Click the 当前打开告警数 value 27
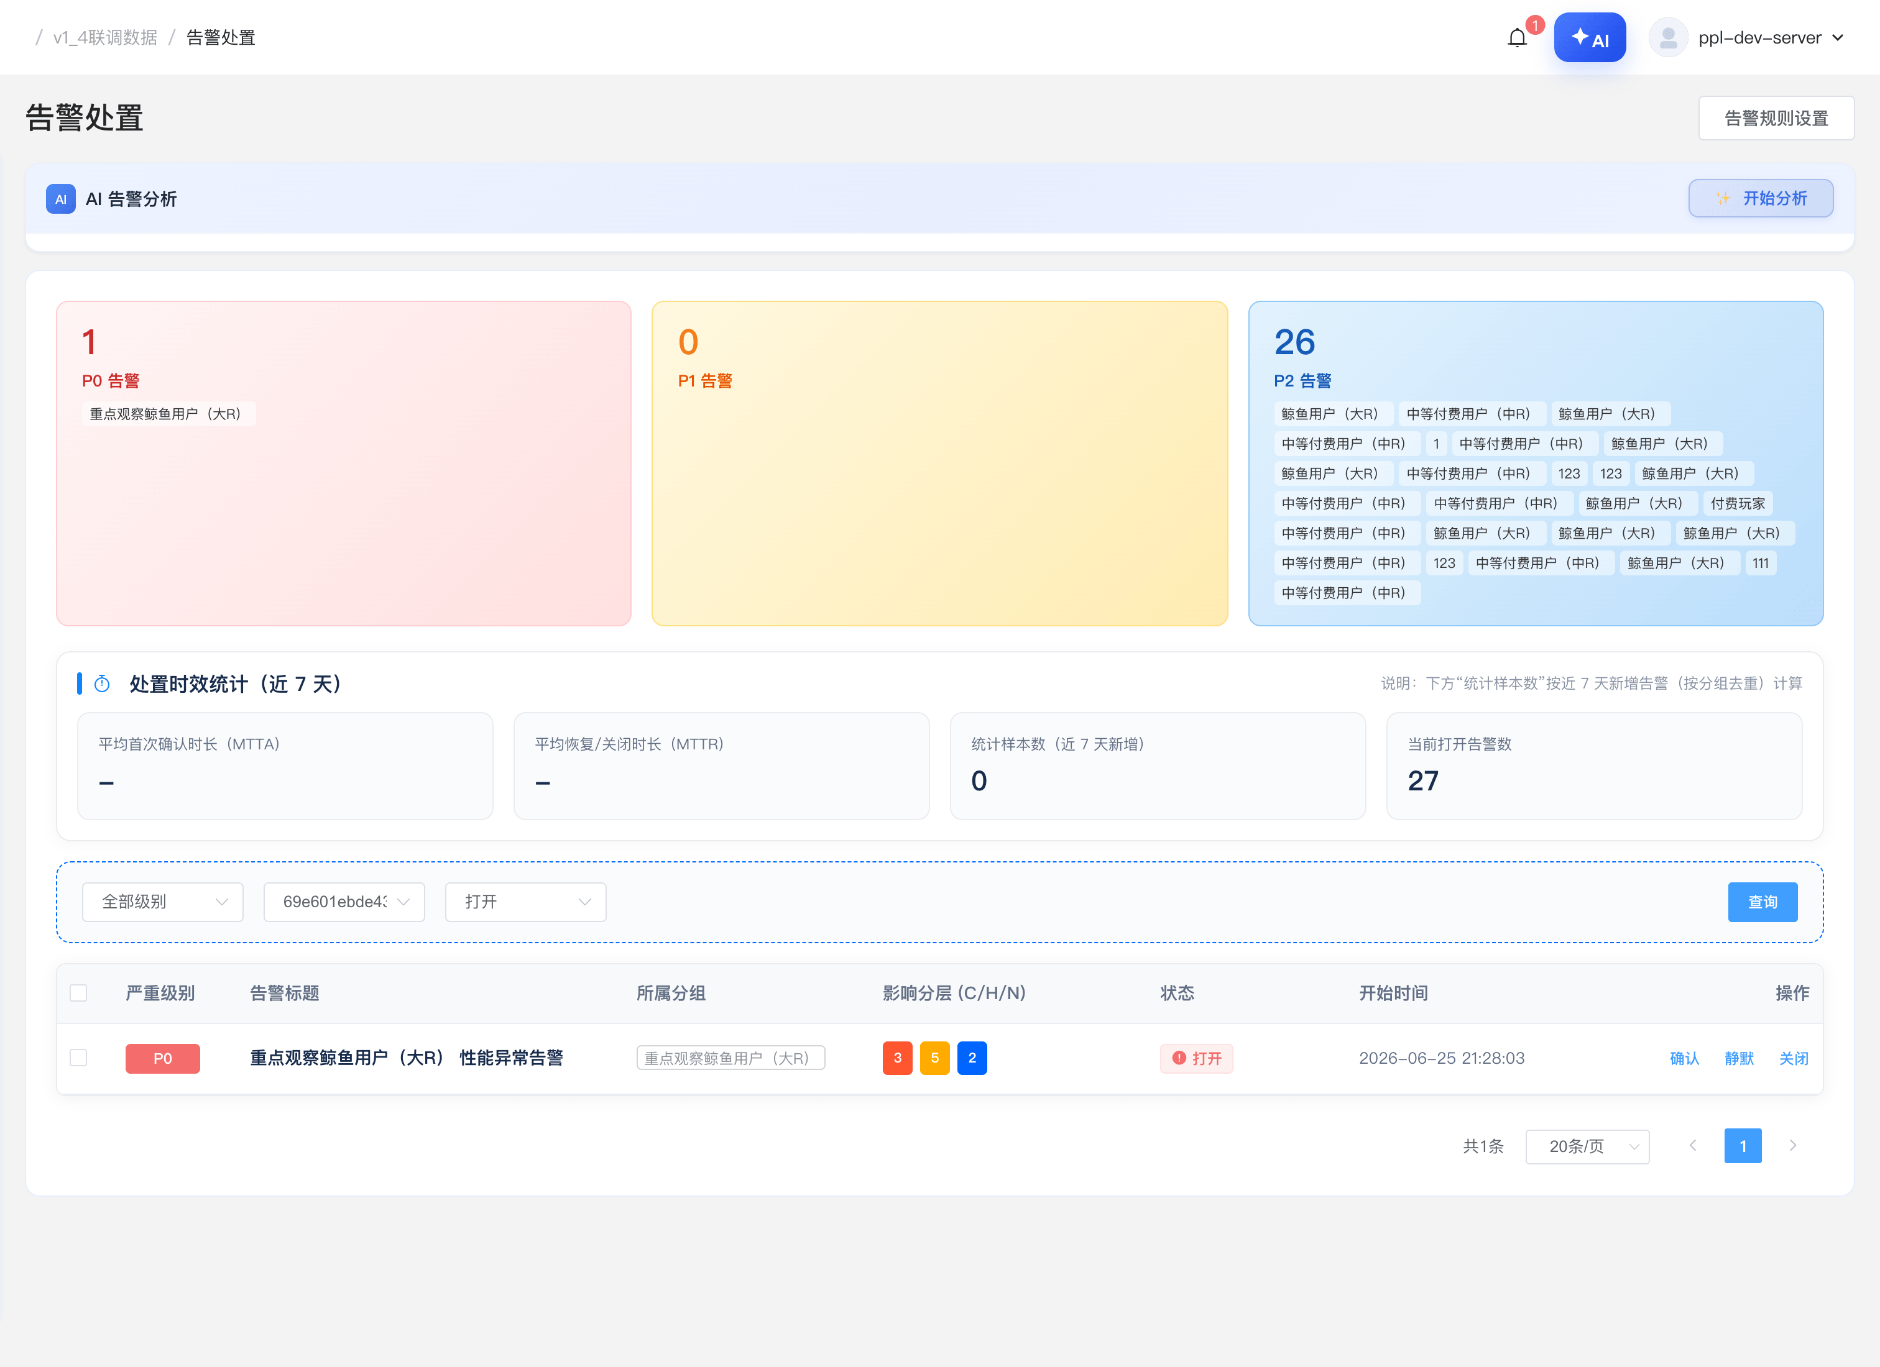The image size is (1880, 1367). [1423, 780]
